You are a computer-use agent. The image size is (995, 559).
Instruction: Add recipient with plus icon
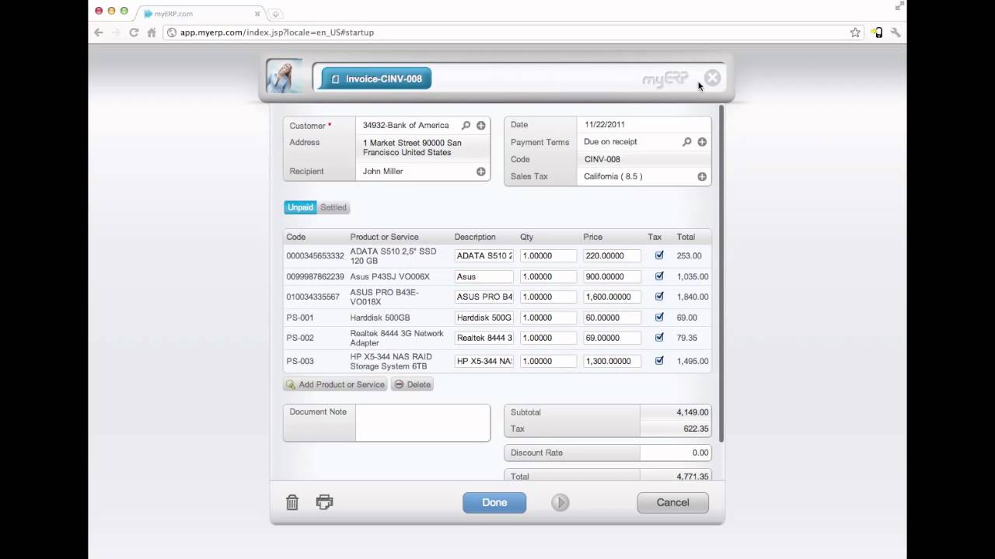(481, 172)
